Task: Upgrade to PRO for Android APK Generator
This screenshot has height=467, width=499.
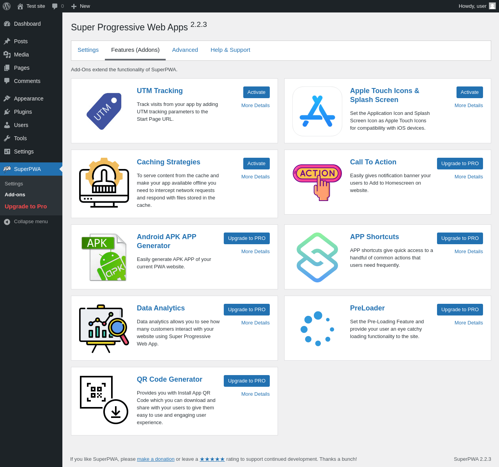Action: [x=247, y=238]
